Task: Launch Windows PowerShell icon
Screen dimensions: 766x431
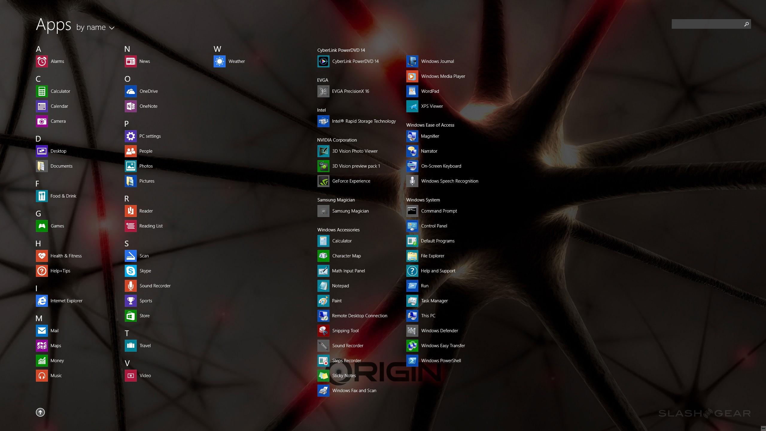Action: 412,361
